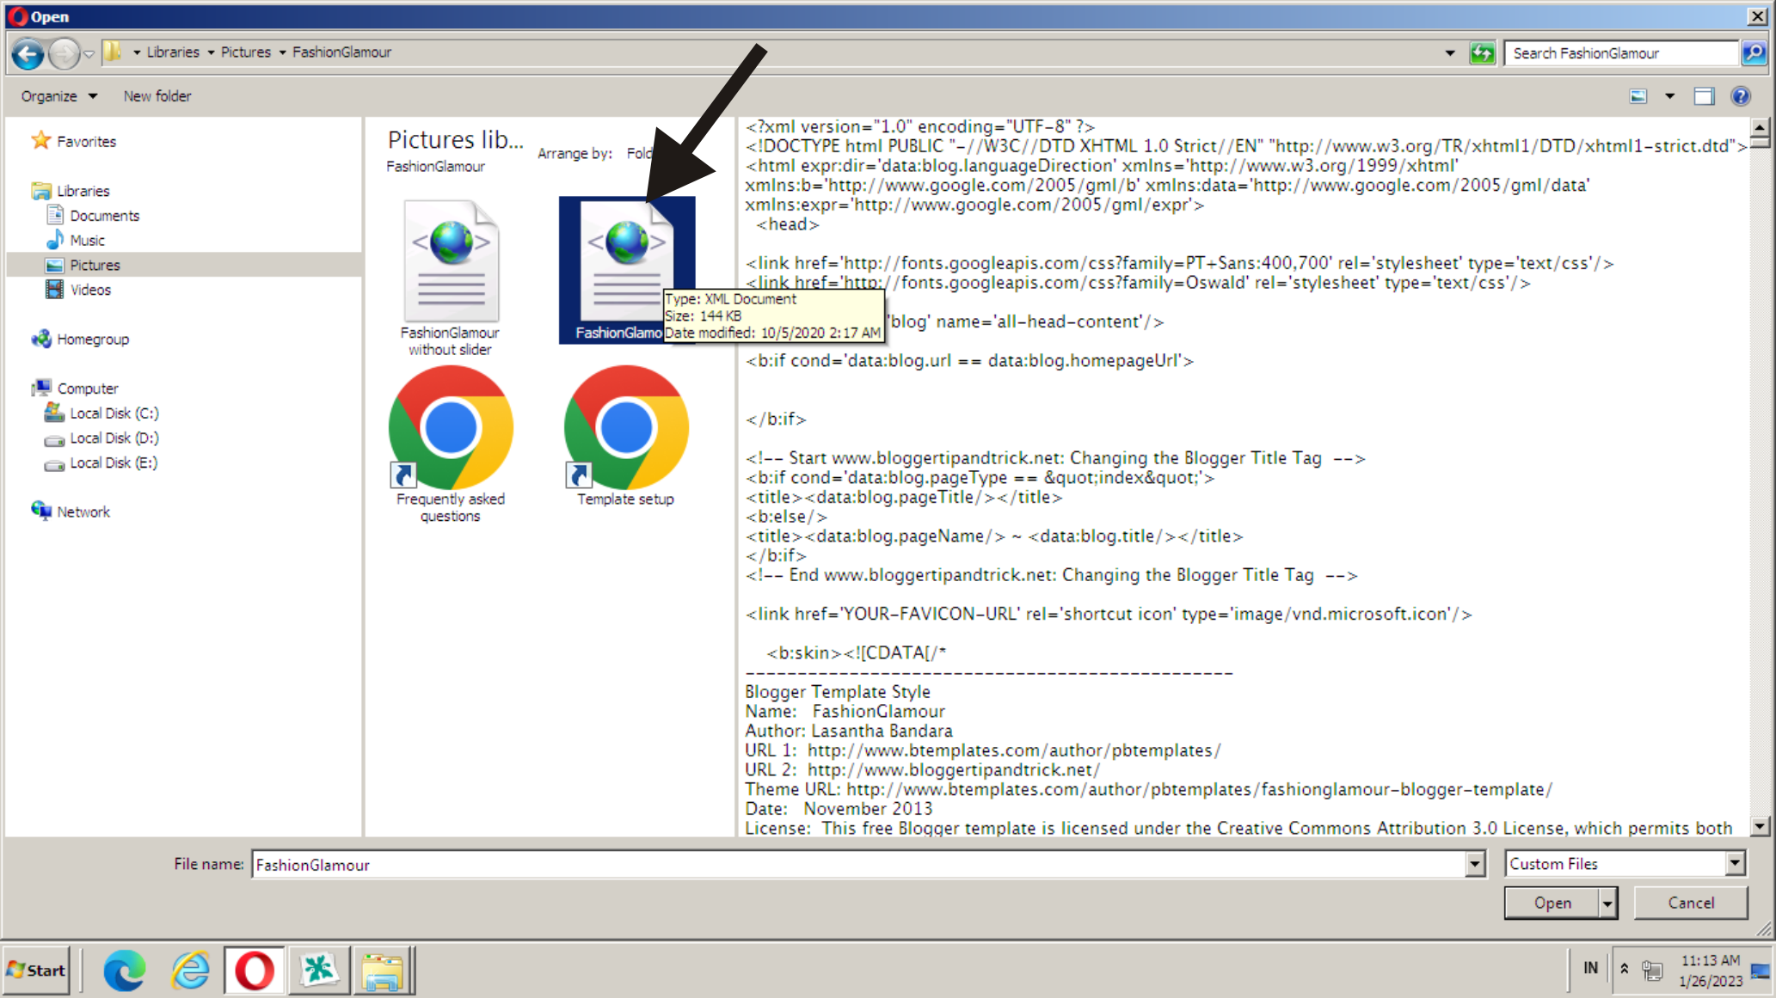The width and height of the screenshot is (1776, 998).
Task: Click the refresh folder icon
Action: (x=1482, y=53)
